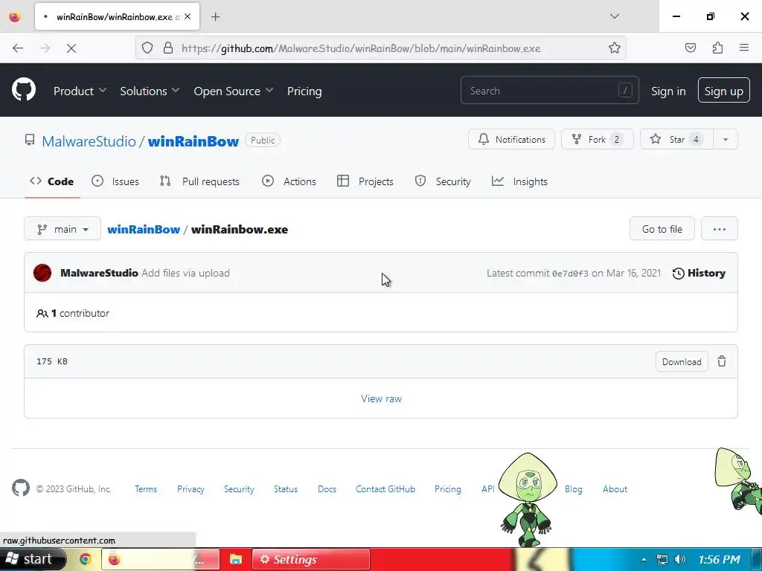
Task: Click the Notifications button
Action: pos(511,139)
